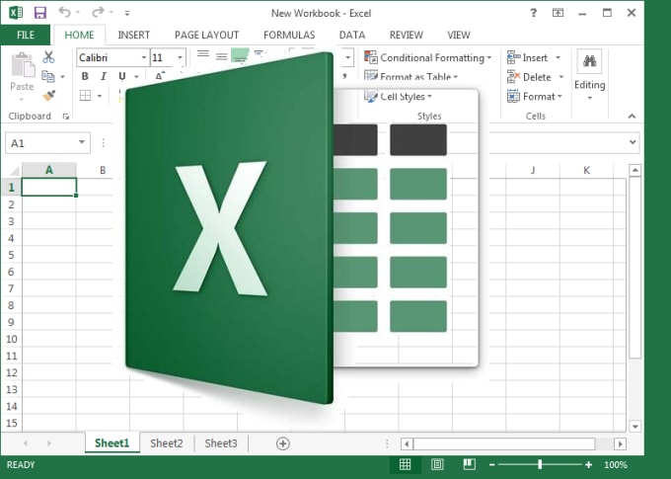This screenshot has width=671, height=479.
Task: Switch to Sheet3 tab
Action: (221, 443)
